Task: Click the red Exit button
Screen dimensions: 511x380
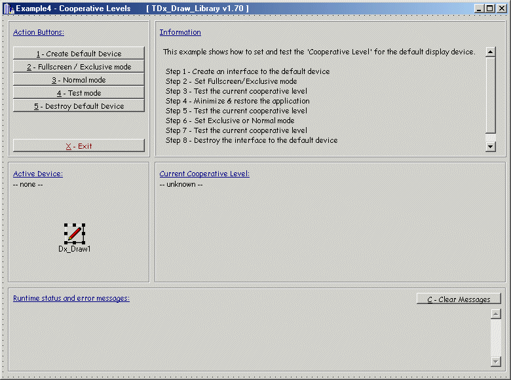Action: 79,146
